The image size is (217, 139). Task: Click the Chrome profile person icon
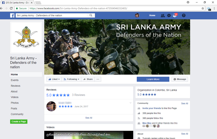coord(188,2)
